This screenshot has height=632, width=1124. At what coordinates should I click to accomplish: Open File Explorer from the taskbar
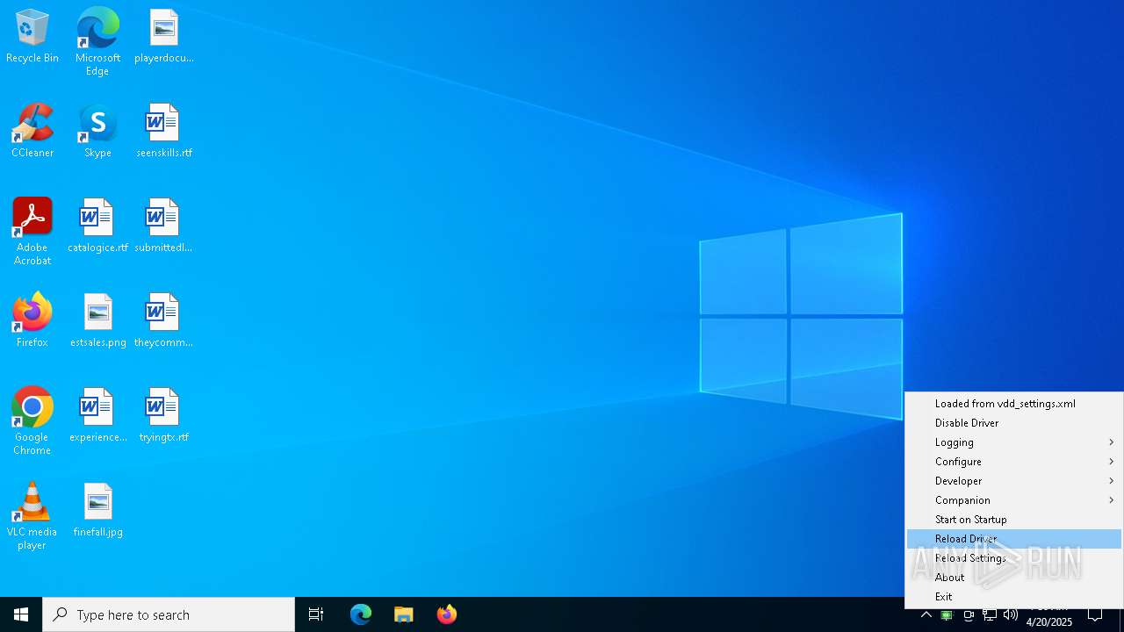coord(403,614)
